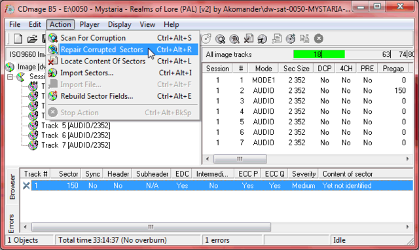Choose Rebuild Sector Fields... menu entry
Viewport: 419px width, 250px height.
(x=122, y=96)
